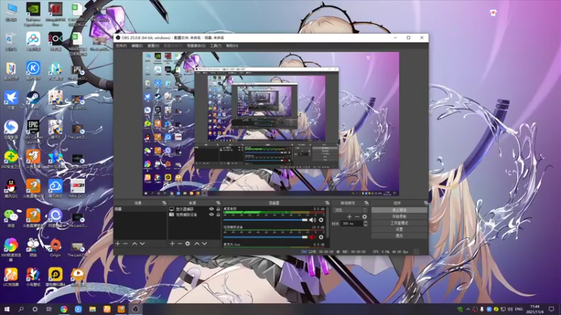Open the View menu in OBS

(153, 45)
